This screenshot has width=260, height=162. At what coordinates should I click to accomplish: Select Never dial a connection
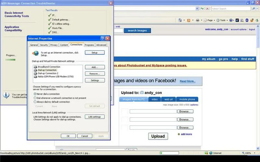click(x=35, y=94)
